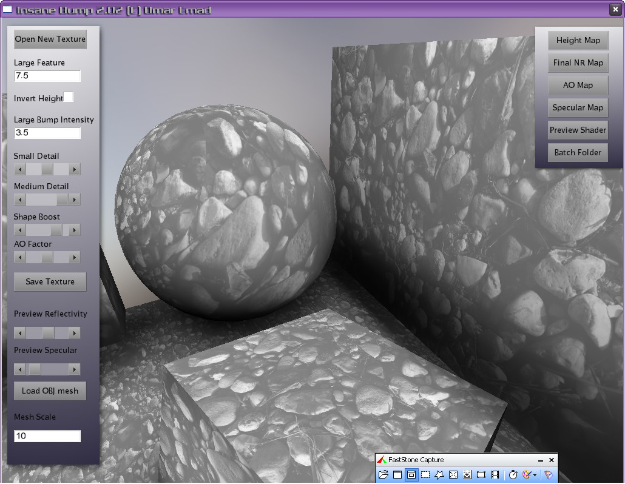Decrease Medium Detail with left arrow

[20, 199]
